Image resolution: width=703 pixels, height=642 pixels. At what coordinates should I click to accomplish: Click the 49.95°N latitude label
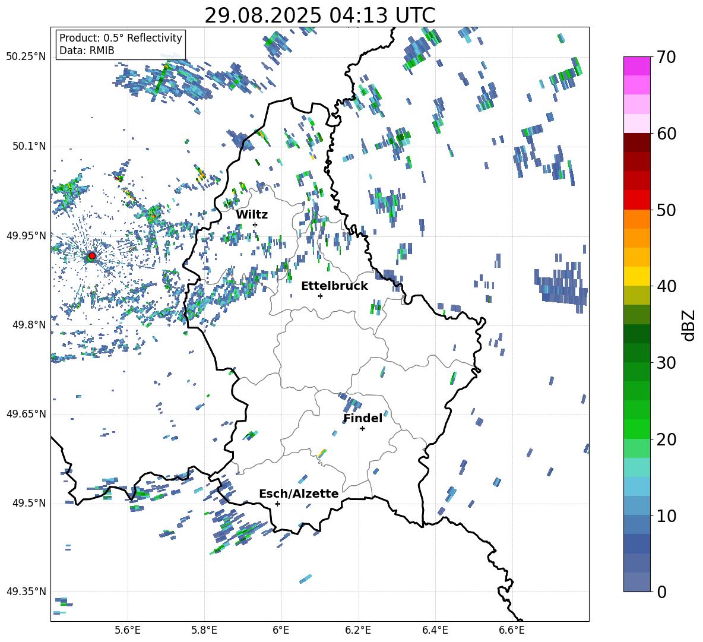pos(26,235)
